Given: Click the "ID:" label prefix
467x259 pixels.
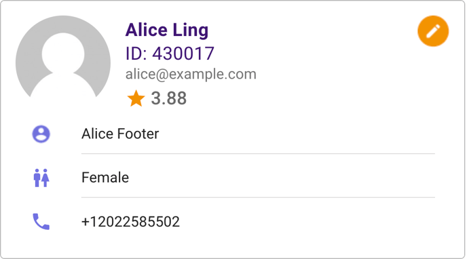Looking at the screenshot, I should [136, 54].
